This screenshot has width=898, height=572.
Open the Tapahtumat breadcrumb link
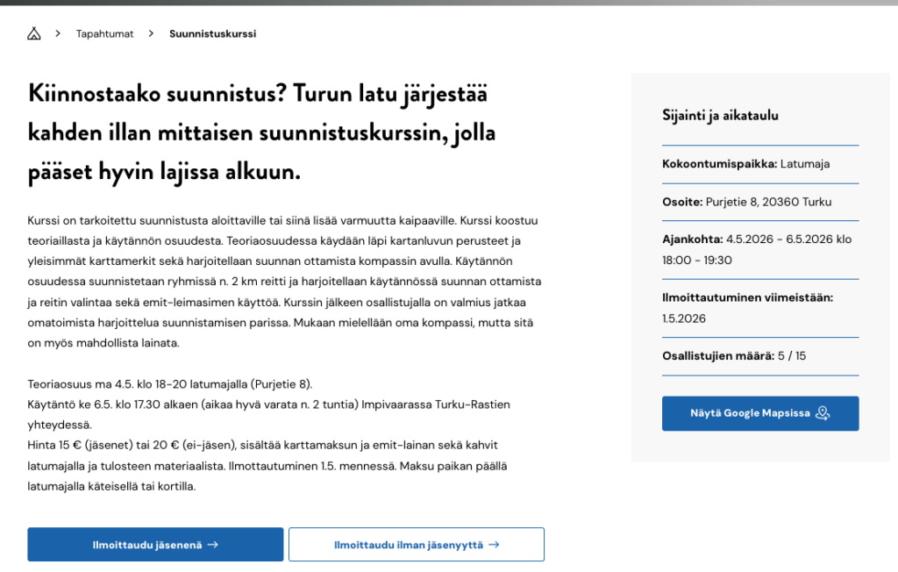(x=104, y=33)
